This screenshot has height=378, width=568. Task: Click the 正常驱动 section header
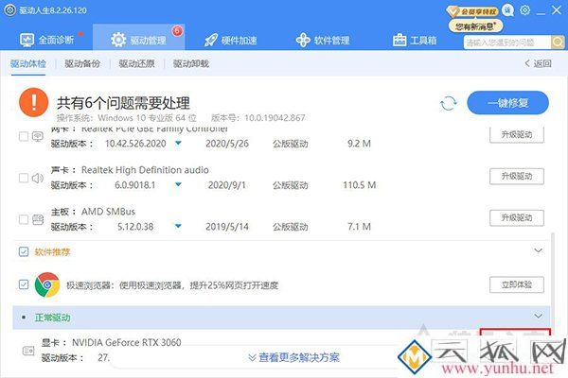pyautogui.click(x=281, y=318)
